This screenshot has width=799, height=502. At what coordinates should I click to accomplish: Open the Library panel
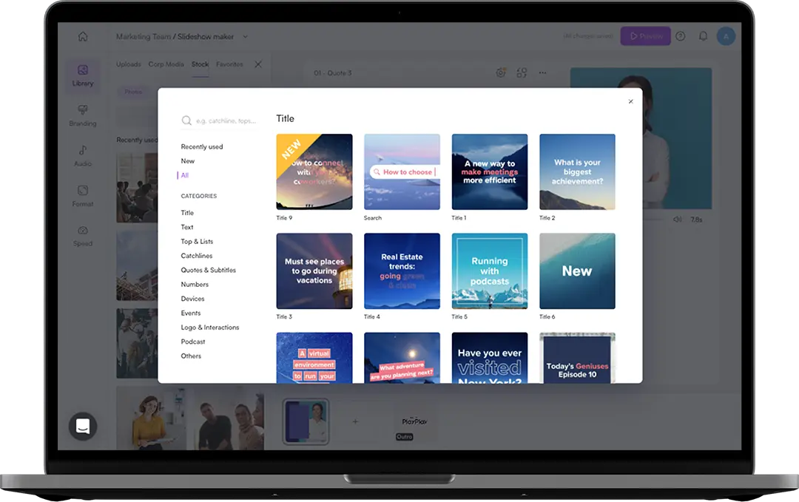coord(82,76)
